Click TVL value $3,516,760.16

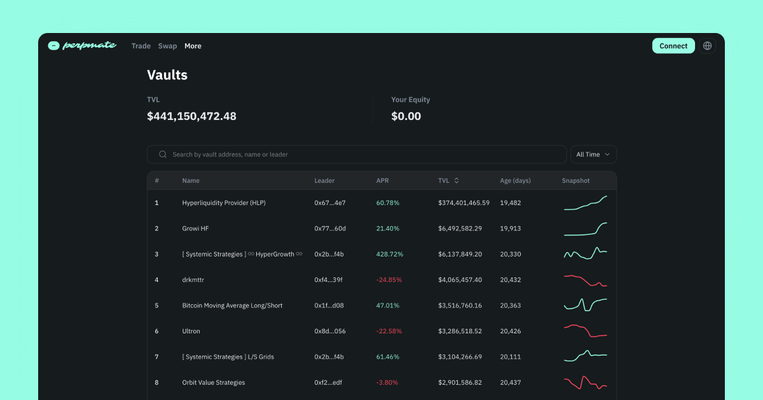point(460,305)
